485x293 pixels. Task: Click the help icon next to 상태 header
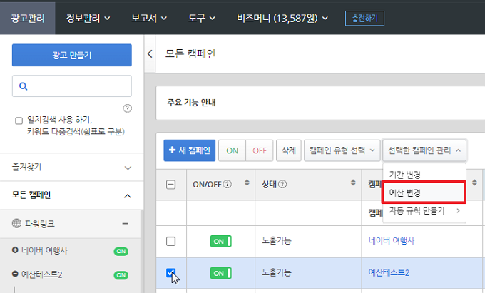(283, 184)
